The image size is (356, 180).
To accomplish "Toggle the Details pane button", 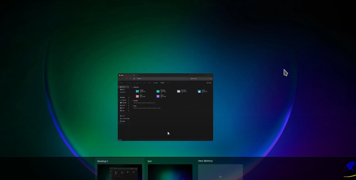I will click(209, 83).
